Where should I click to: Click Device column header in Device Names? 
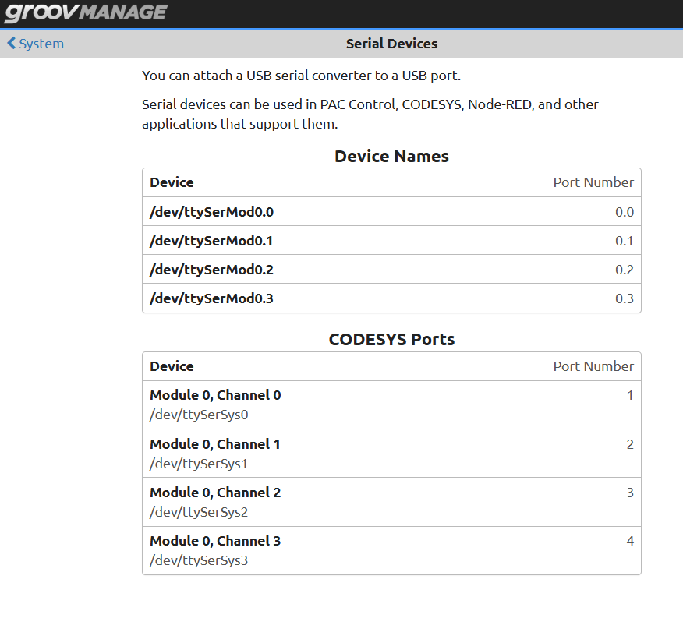click(172, 182)
